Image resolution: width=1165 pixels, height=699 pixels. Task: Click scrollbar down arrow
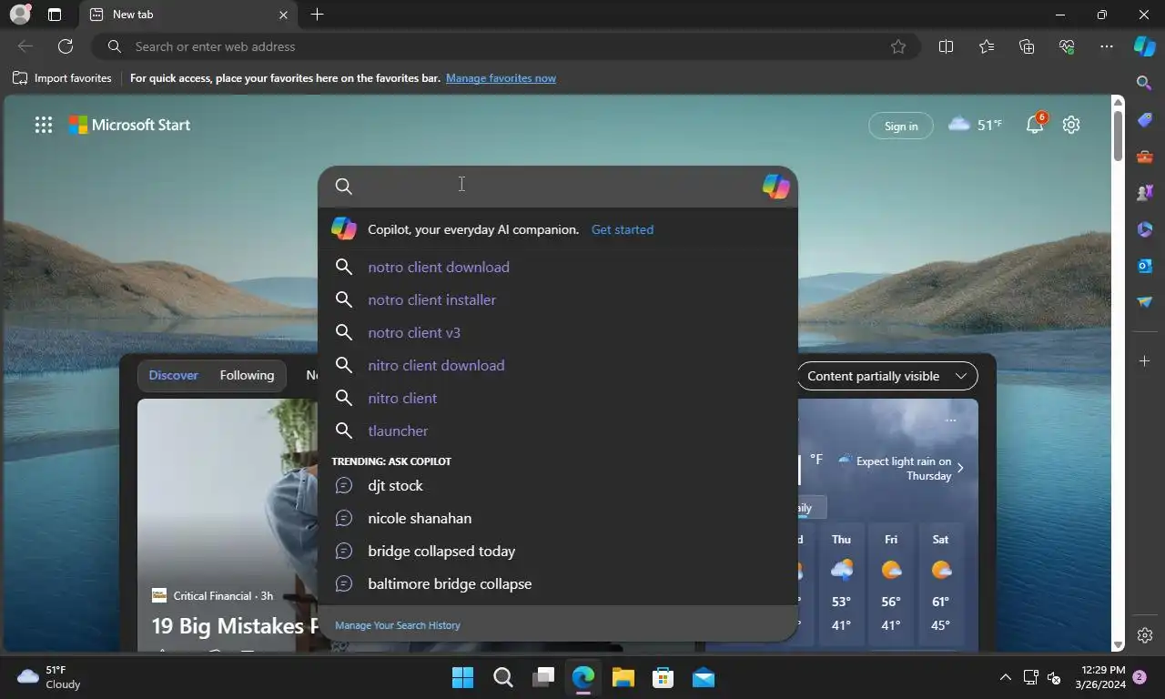pos(1119,644)
